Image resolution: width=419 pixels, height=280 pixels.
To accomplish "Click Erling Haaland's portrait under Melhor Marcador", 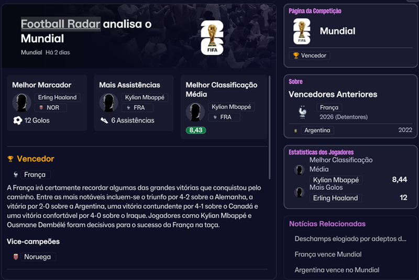I will [x=21, y=102].
